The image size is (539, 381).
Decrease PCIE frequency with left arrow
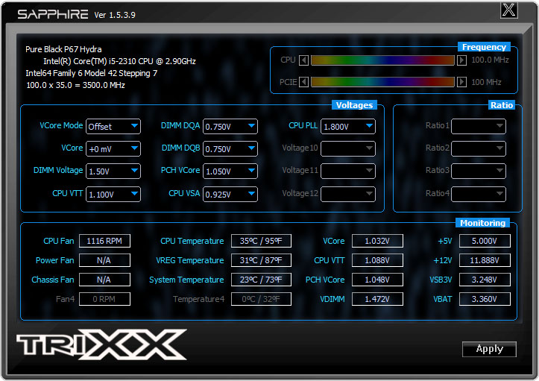point(303,82)
